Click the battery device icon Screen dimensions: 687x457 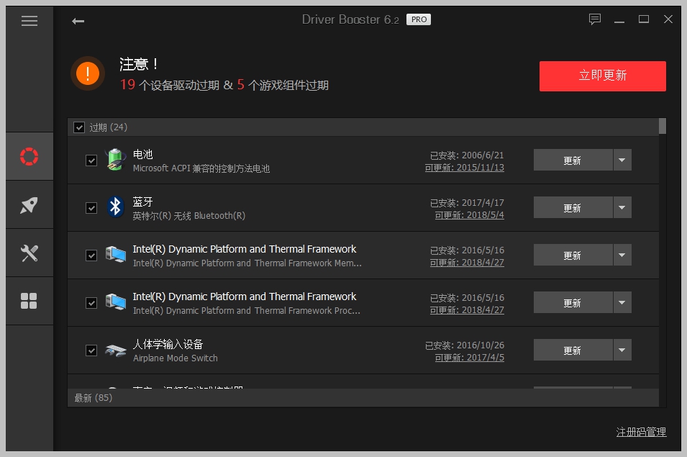coord(115,160)
